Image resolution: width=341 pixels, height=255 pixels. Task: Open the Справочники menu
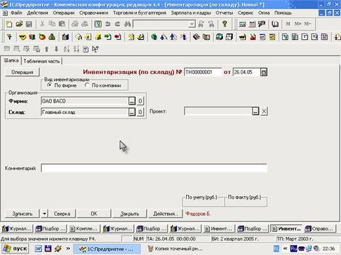coord(94,13)
